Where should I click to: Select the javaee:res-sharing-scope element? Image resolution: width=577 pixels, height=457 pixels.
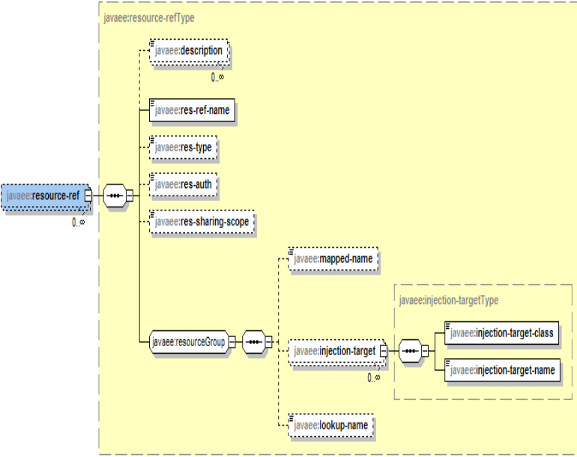(202, 222)
